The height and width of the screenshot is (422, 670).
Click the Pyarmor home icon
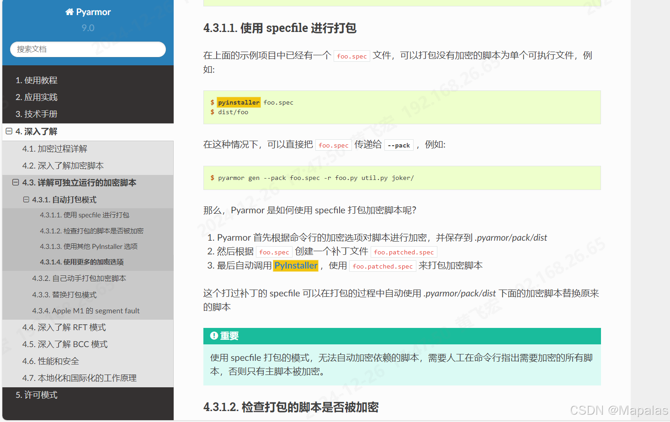pyautogui.click(x=69, y=12)
